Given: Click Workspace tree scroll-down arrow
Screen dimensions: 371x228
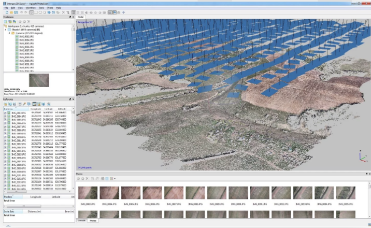Looking at the screenshot, I should (x=73, y=70).
